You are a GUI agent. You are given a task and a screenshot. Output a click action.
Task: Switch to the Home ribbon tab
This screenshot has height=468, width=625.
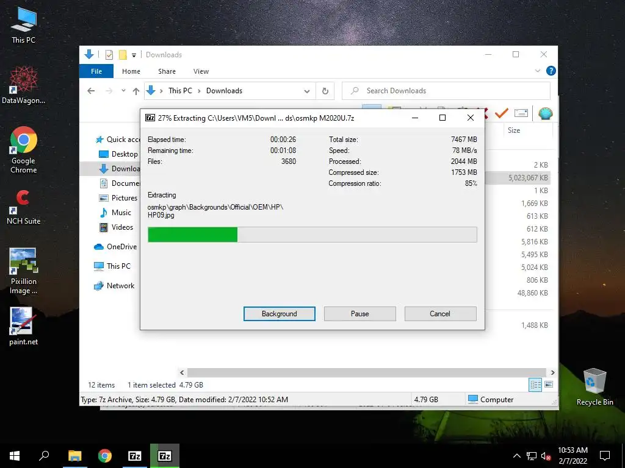(x=131, y=71)
